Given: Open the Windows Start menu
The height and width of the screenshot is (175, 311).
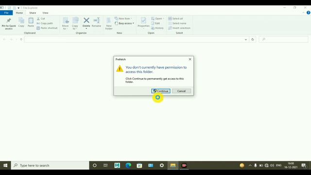Looking at the screenshot, I should click(x=5, y=165).
